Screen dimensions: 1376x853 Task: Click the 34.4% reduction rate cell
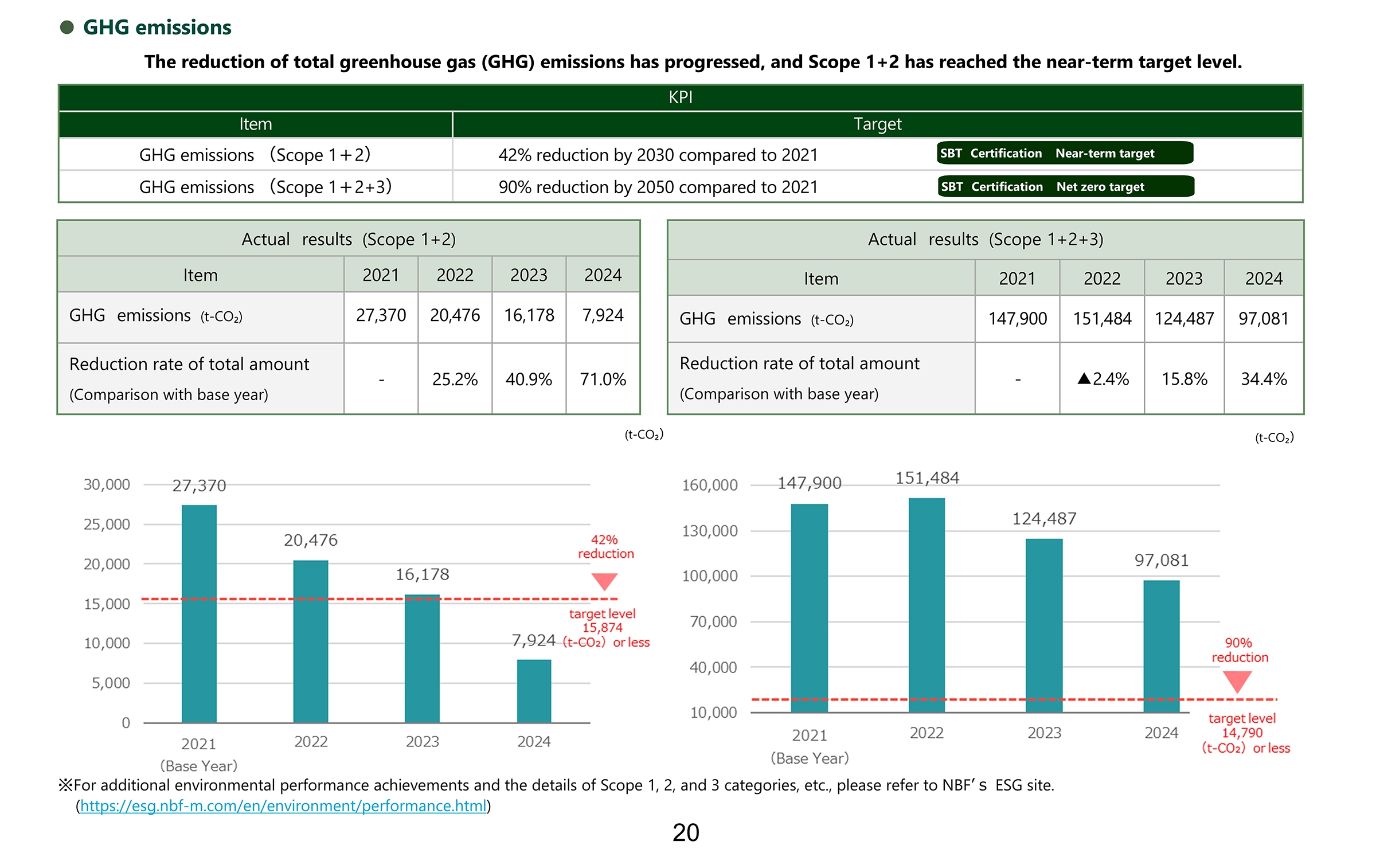pos(1264,378)
